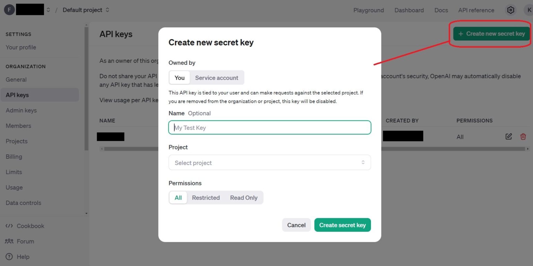This screenshot has width=533, height=266.
Task: Click the user avatar K icon
Action: (528, 10)
